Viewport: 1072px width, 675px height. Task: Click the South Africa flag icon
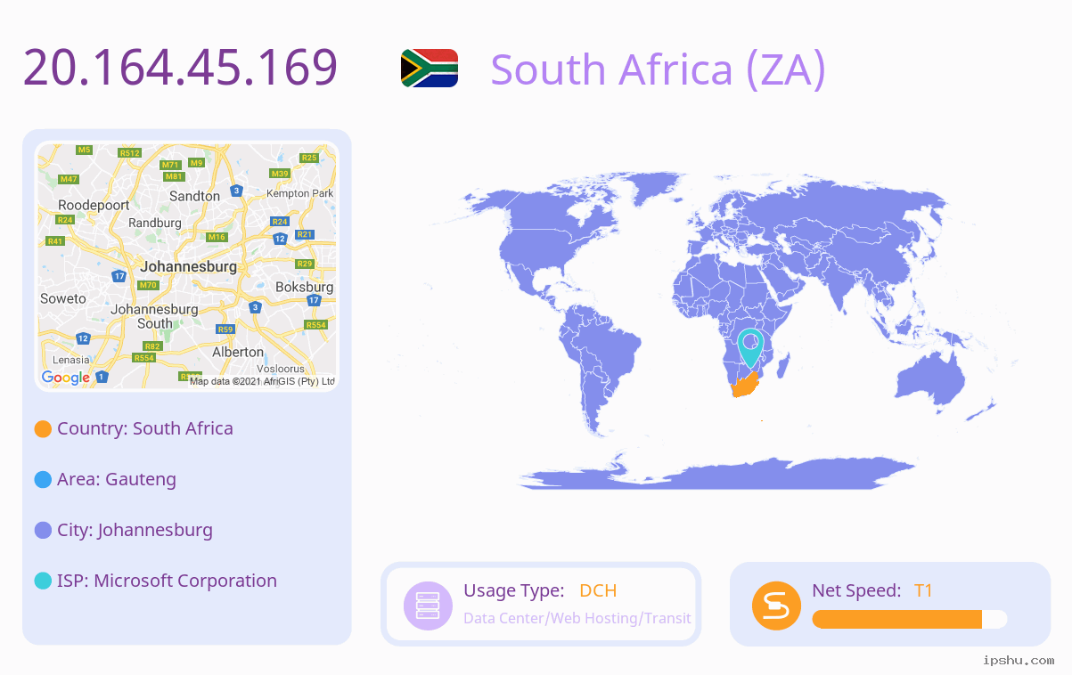tap(430, 68)
